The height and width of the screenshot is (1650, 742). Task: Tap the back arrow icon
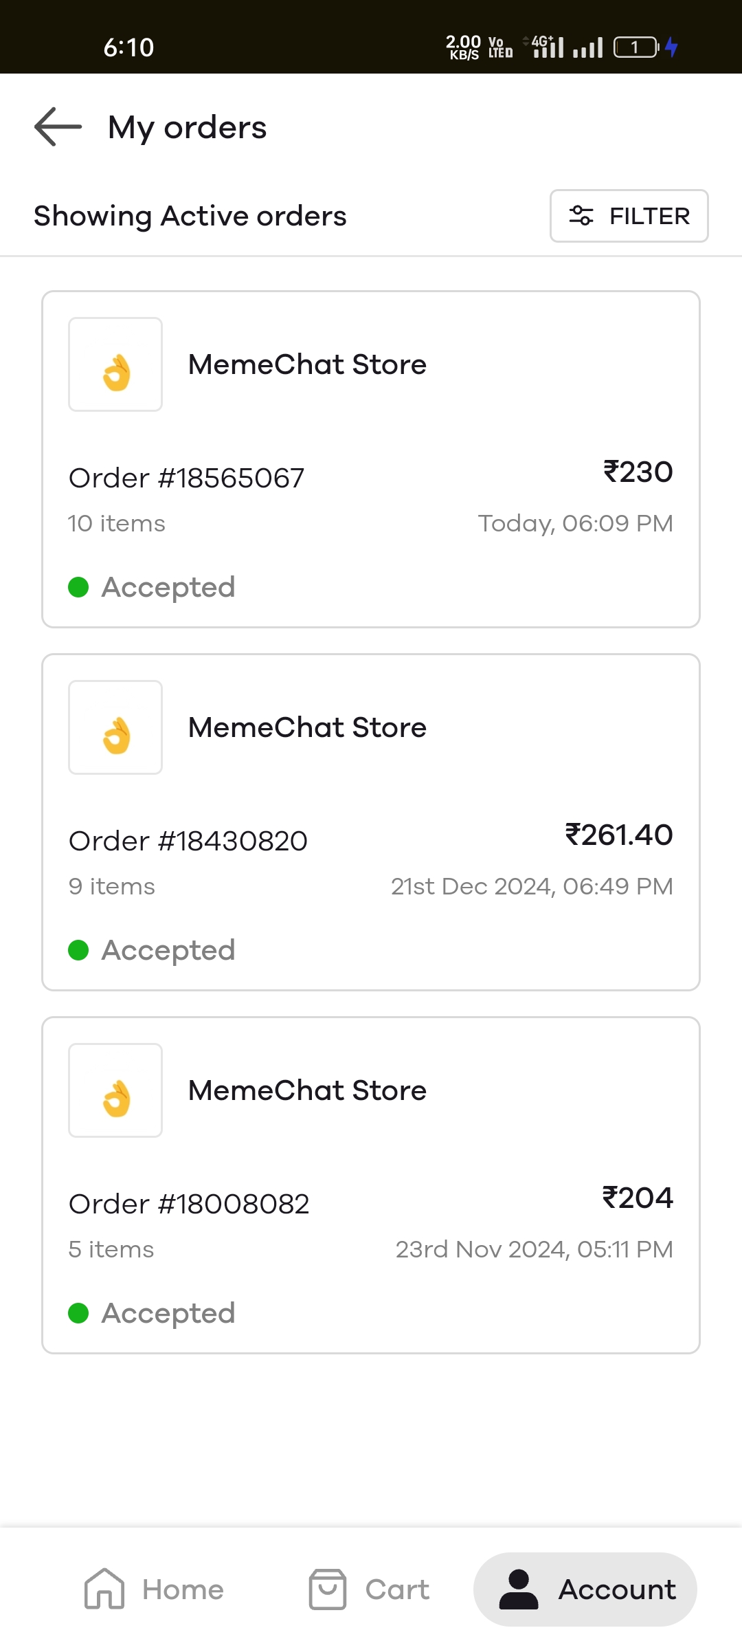[x=58, y=127]
